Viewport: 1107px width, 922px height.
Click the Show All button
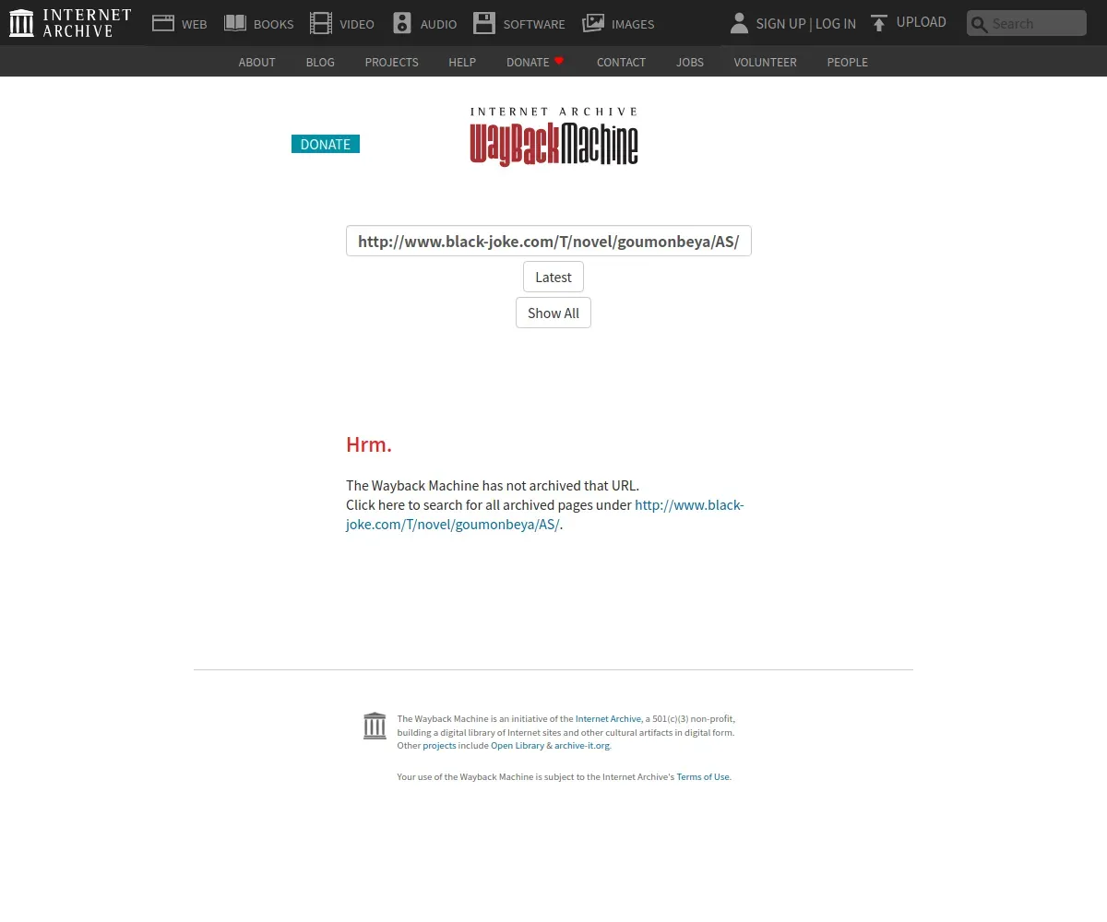(x=553, y=313)
